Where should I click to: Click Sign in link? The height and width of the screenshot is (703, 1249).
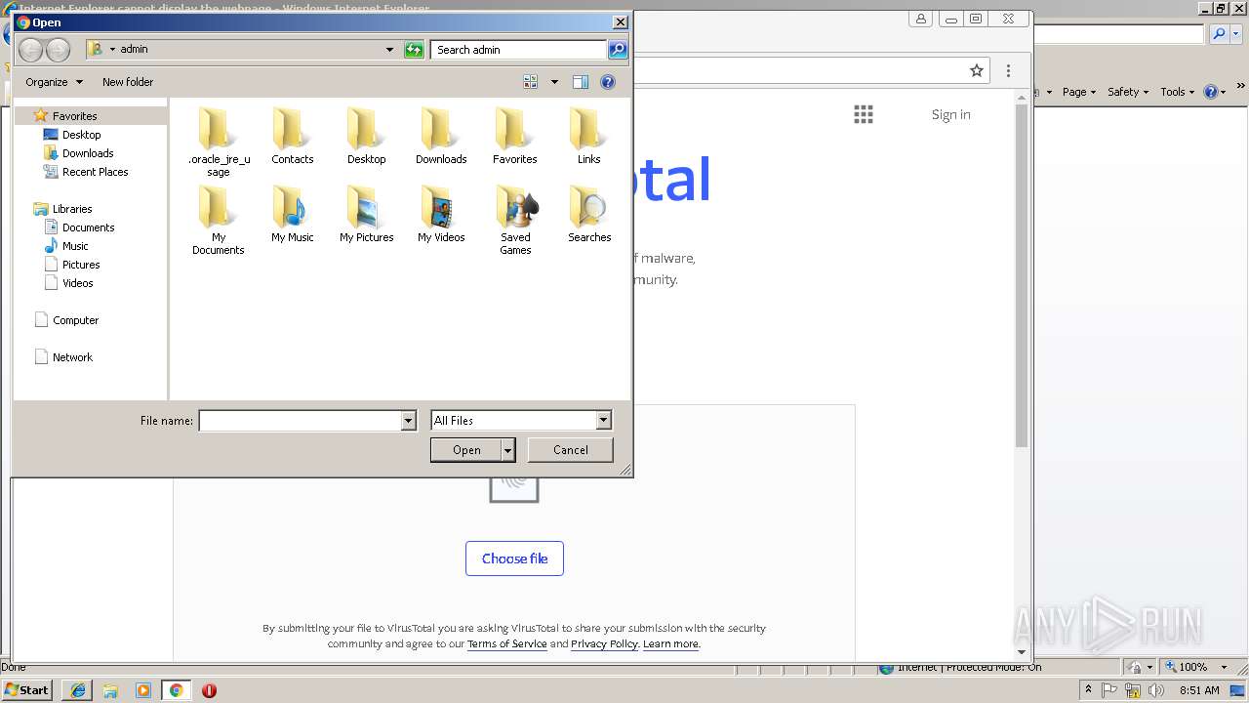tap(950, 114)
